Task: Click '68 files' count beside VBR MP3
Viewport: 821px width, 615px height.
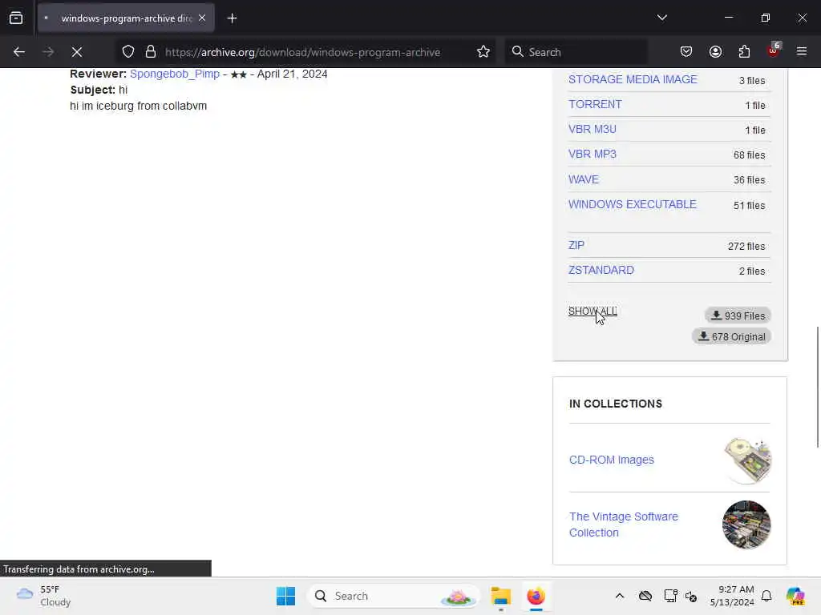Action: 750,155
